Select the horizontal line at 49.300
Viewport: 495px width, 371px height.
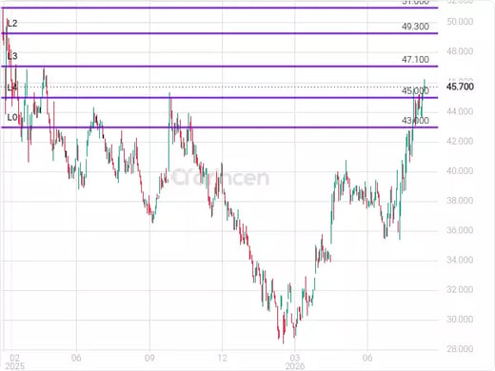(220, 33)
